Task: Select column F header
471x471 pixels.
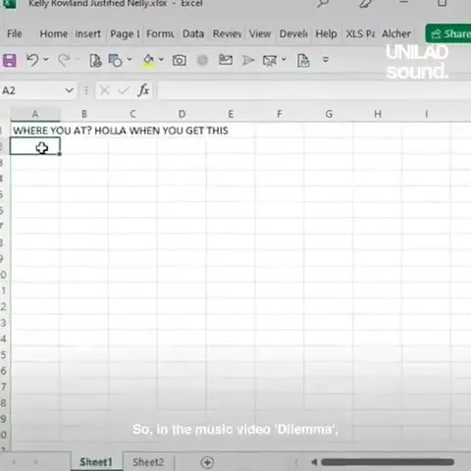Action: (x=279, y=114)
